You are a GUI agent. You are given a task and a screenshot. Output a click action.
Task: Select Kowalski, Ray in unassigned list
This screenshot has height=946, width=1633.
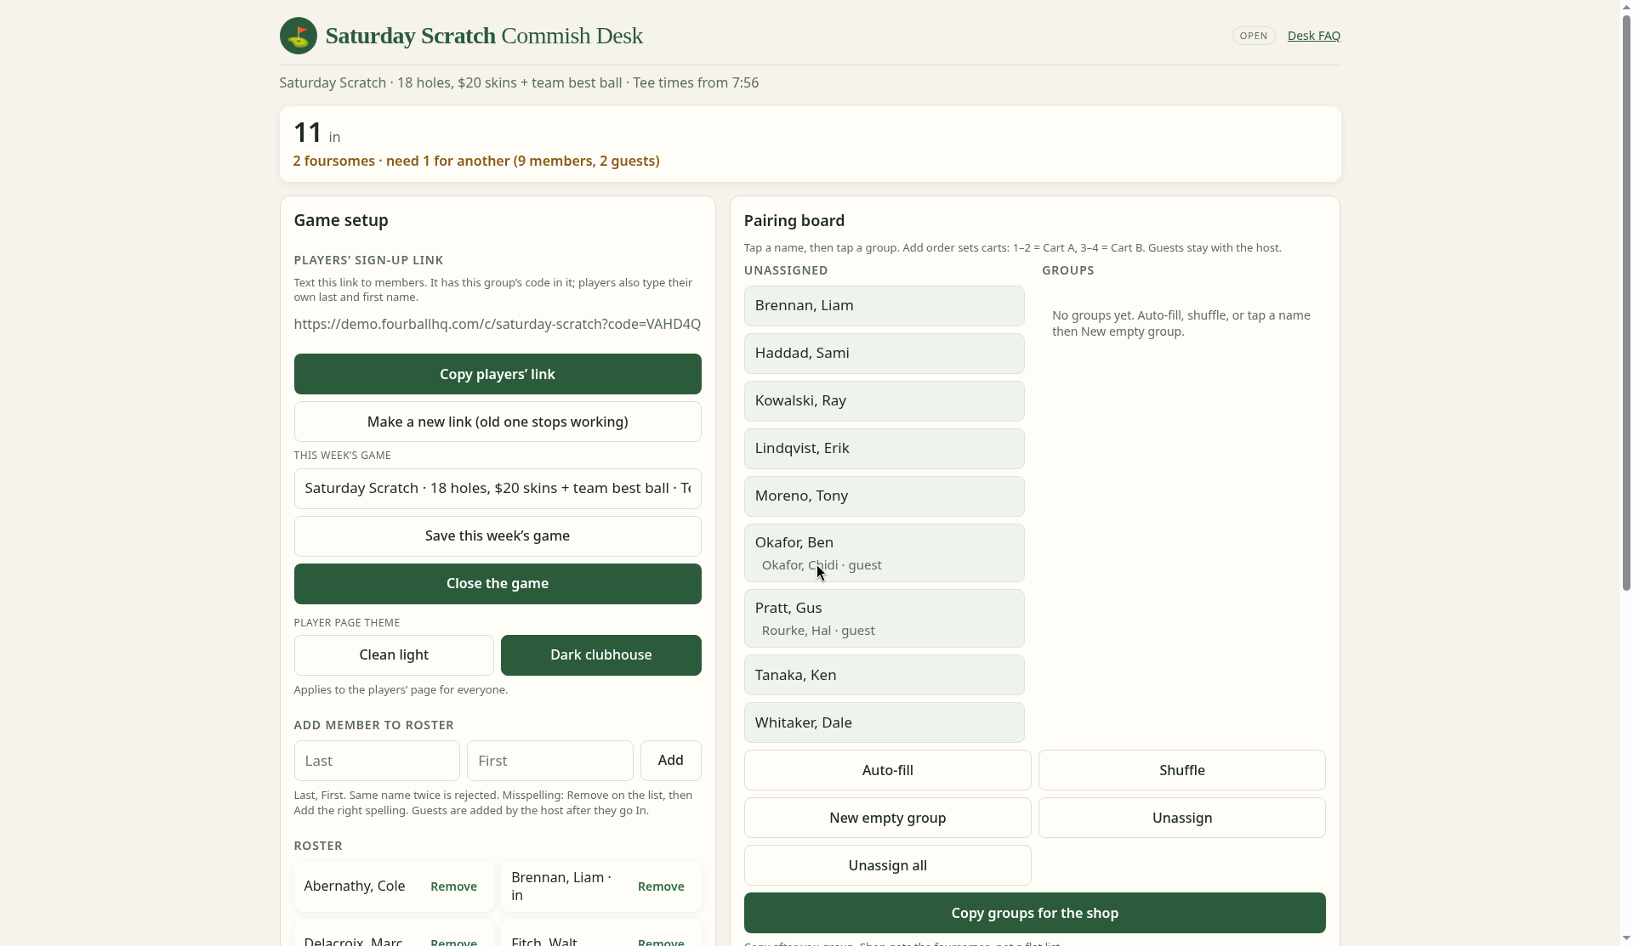885,401
